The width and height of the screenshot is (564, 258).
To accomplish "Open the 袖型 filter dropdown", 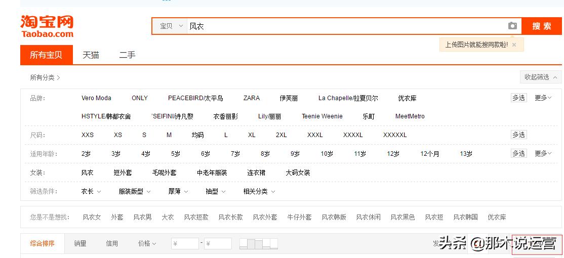I will (216, 192).
